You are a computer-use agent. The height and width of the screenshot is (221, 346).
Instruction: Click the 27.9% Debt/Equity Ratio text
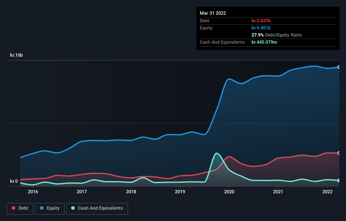[277, 35]
